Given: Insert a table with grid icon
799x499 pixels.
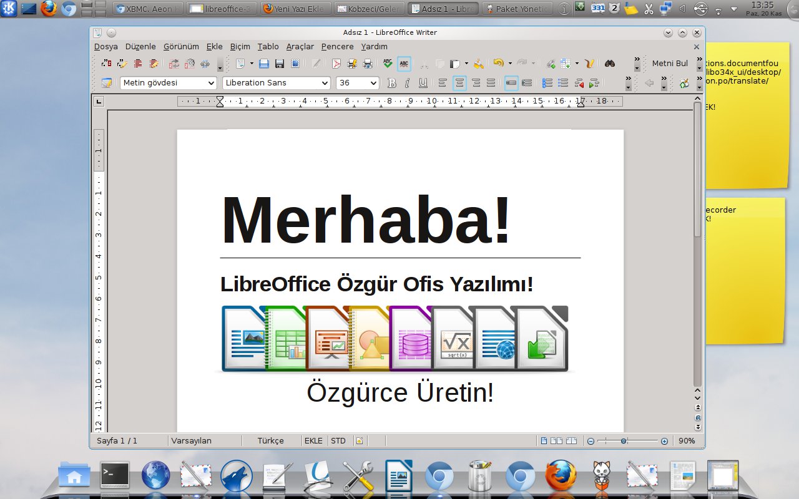Looking at the screenshot, I should pyautogui.click(x=565, y=63).
